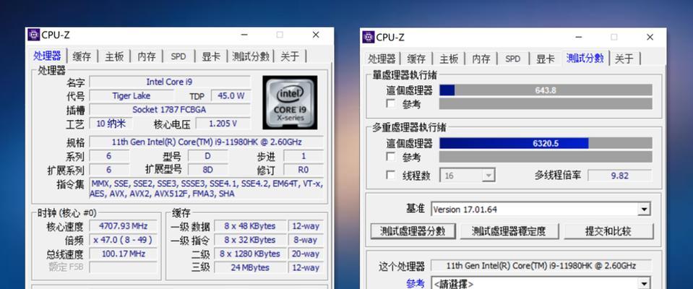Click L2 associativity 20-way
Viewport: 693px width, 289px height.
tap(306, 254)
